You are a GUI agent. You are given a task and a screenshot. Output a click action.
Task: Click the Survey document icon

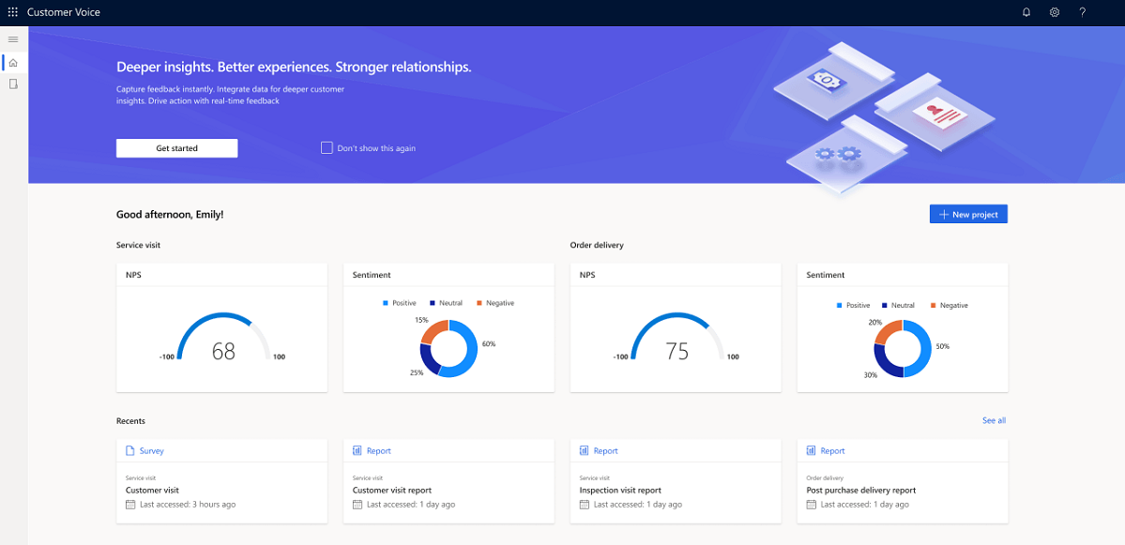tap(129, 451)
